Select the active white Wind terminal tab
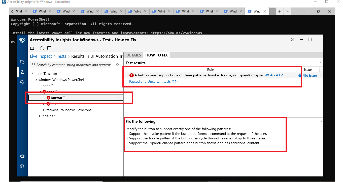The width and height of the screenshot is (343, 182). click(257, 11)
